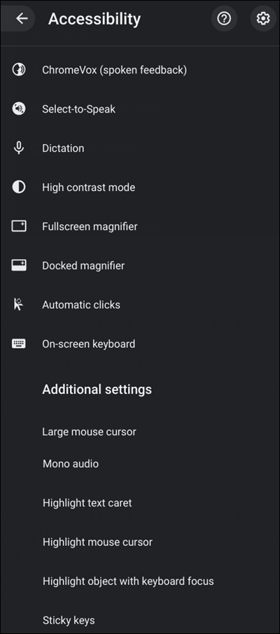Toggle Large mouse cursor setting
Viewport: 280px width, 634px height.
click(x=140, y=432)
